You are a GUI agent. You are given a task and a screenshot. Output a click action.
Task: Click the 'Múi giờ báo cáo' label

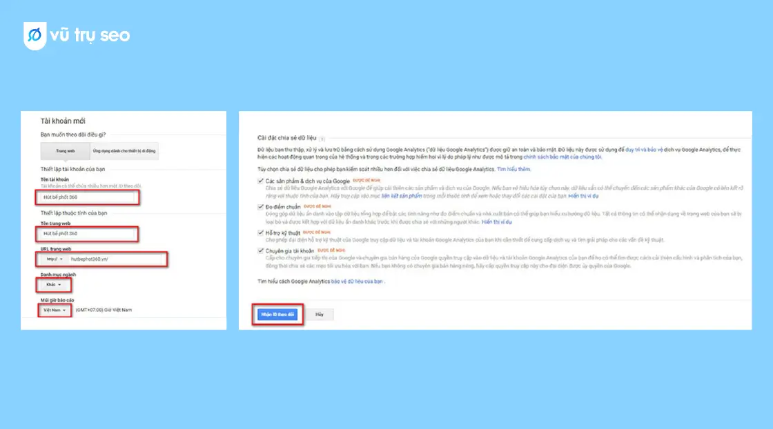point(57,300)
